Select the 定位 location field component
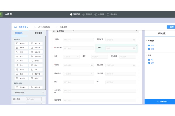This screenshot has width=175, height=116. coord(21,65)
